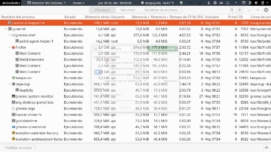Collapse the gnome-shell child processes
This screenshot has width=271, height=152.
coord(10,35)
